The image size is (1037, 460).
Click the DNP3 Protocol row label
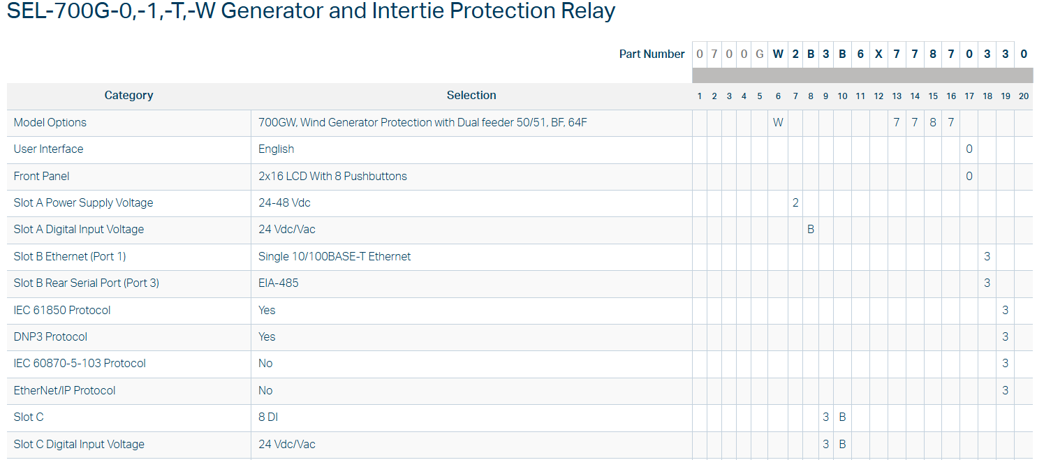pos(50,337)
